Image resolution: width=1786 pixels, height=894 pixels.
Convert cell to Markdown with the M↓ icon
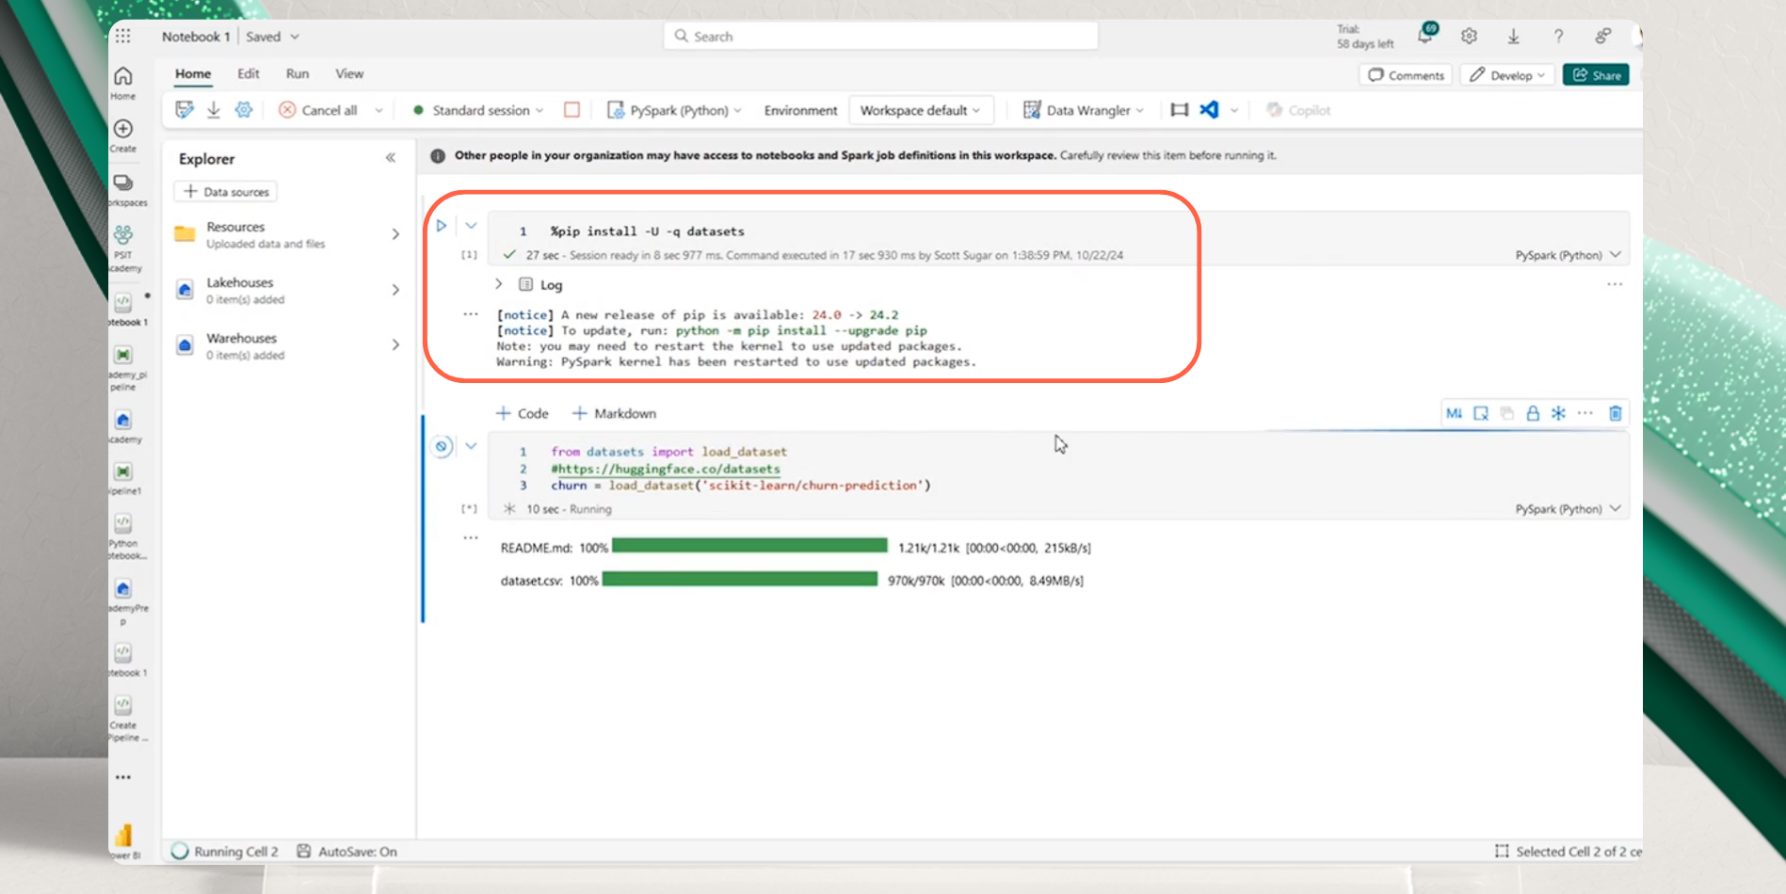1454,413
